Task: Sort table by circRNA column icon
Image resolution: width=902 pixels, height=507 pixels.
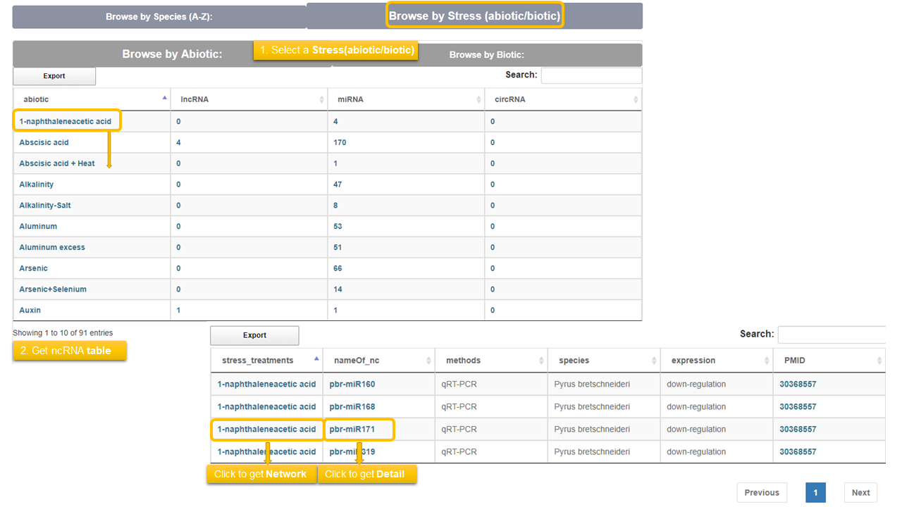Action: (x=636, y=100)
